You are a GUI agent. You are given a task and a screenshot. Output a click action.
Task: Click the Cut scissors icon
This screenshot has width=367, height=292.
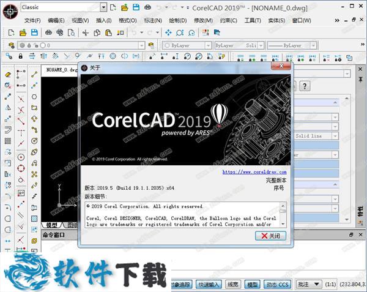coord(86,32)
